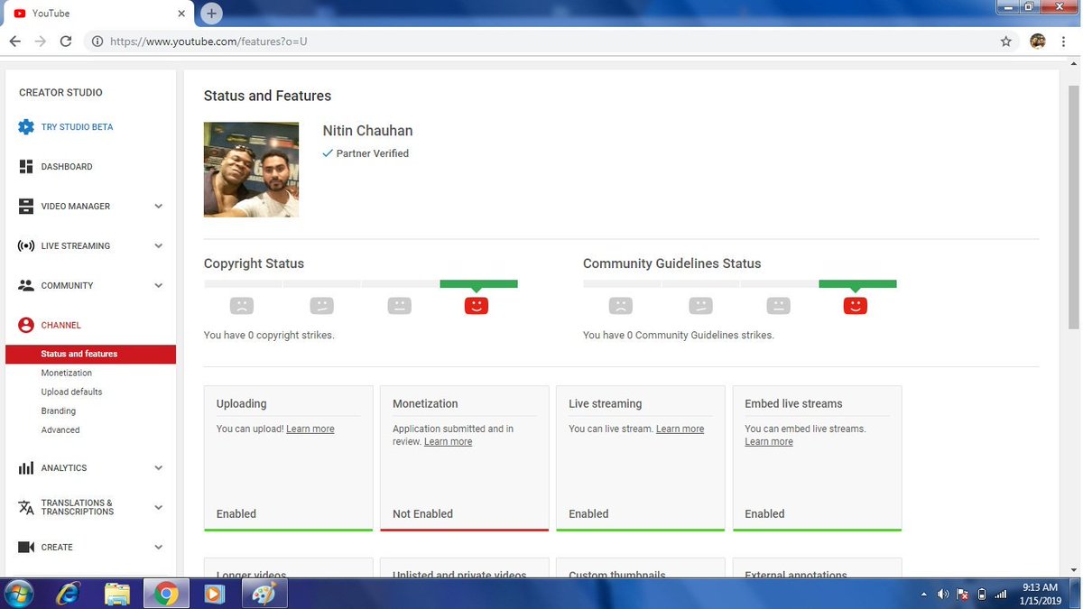Click the Partner Verified text
Image resolution: width=1083 pixels, height=609 pixels.
point(373,153)
